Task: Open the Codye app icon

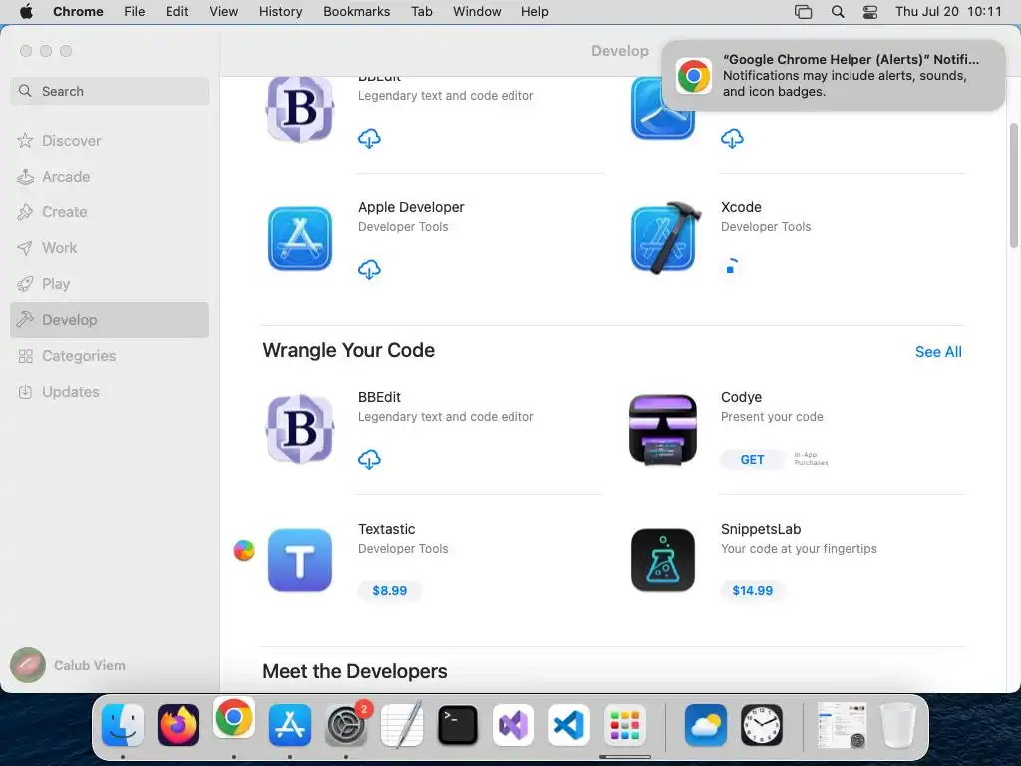Action: point(663,429)
